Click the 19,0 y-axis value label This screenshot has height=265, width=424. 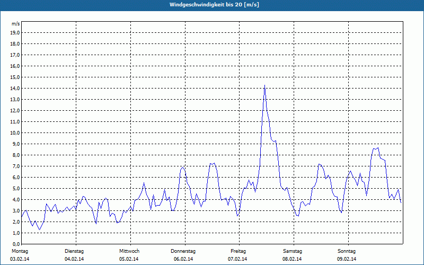pos(15,32)
